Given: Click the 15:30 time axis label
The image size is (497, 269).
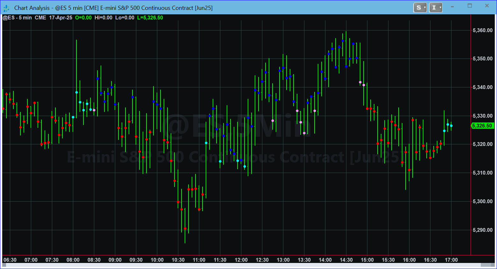Looking at the screenshot, I should coord(388,260).
